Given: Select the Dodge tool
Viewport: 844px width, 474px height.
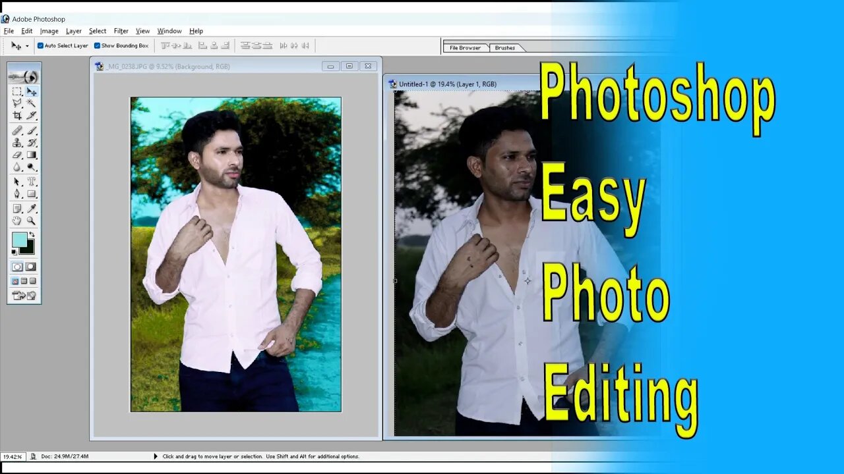Looking at the screenshot, I should pos(31,167).
